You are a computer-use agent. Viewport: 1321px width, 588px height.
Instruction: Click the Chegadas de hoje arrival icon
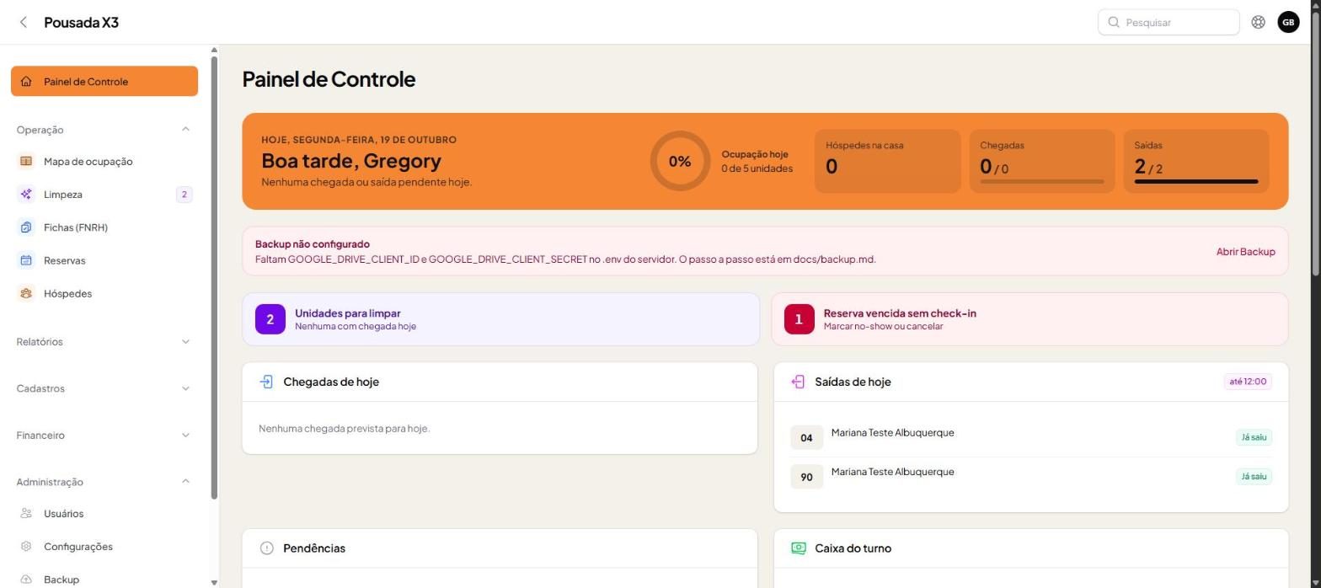pyautogui.click(x=266, y=382)
